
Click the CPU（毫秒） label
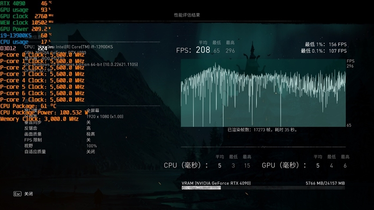point(186,165)
